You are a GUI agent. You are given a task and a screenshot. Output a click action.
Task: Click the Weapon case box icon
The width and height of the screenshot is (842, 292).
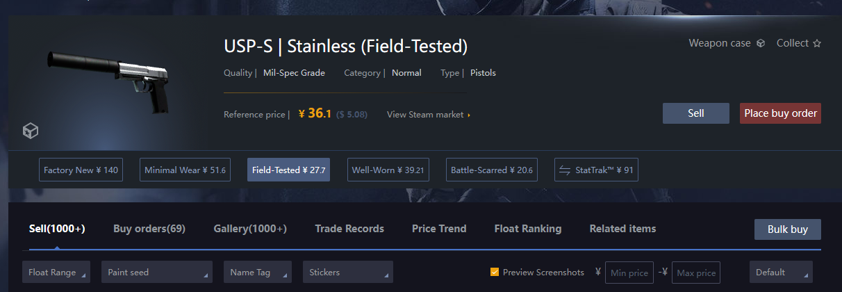761,43
